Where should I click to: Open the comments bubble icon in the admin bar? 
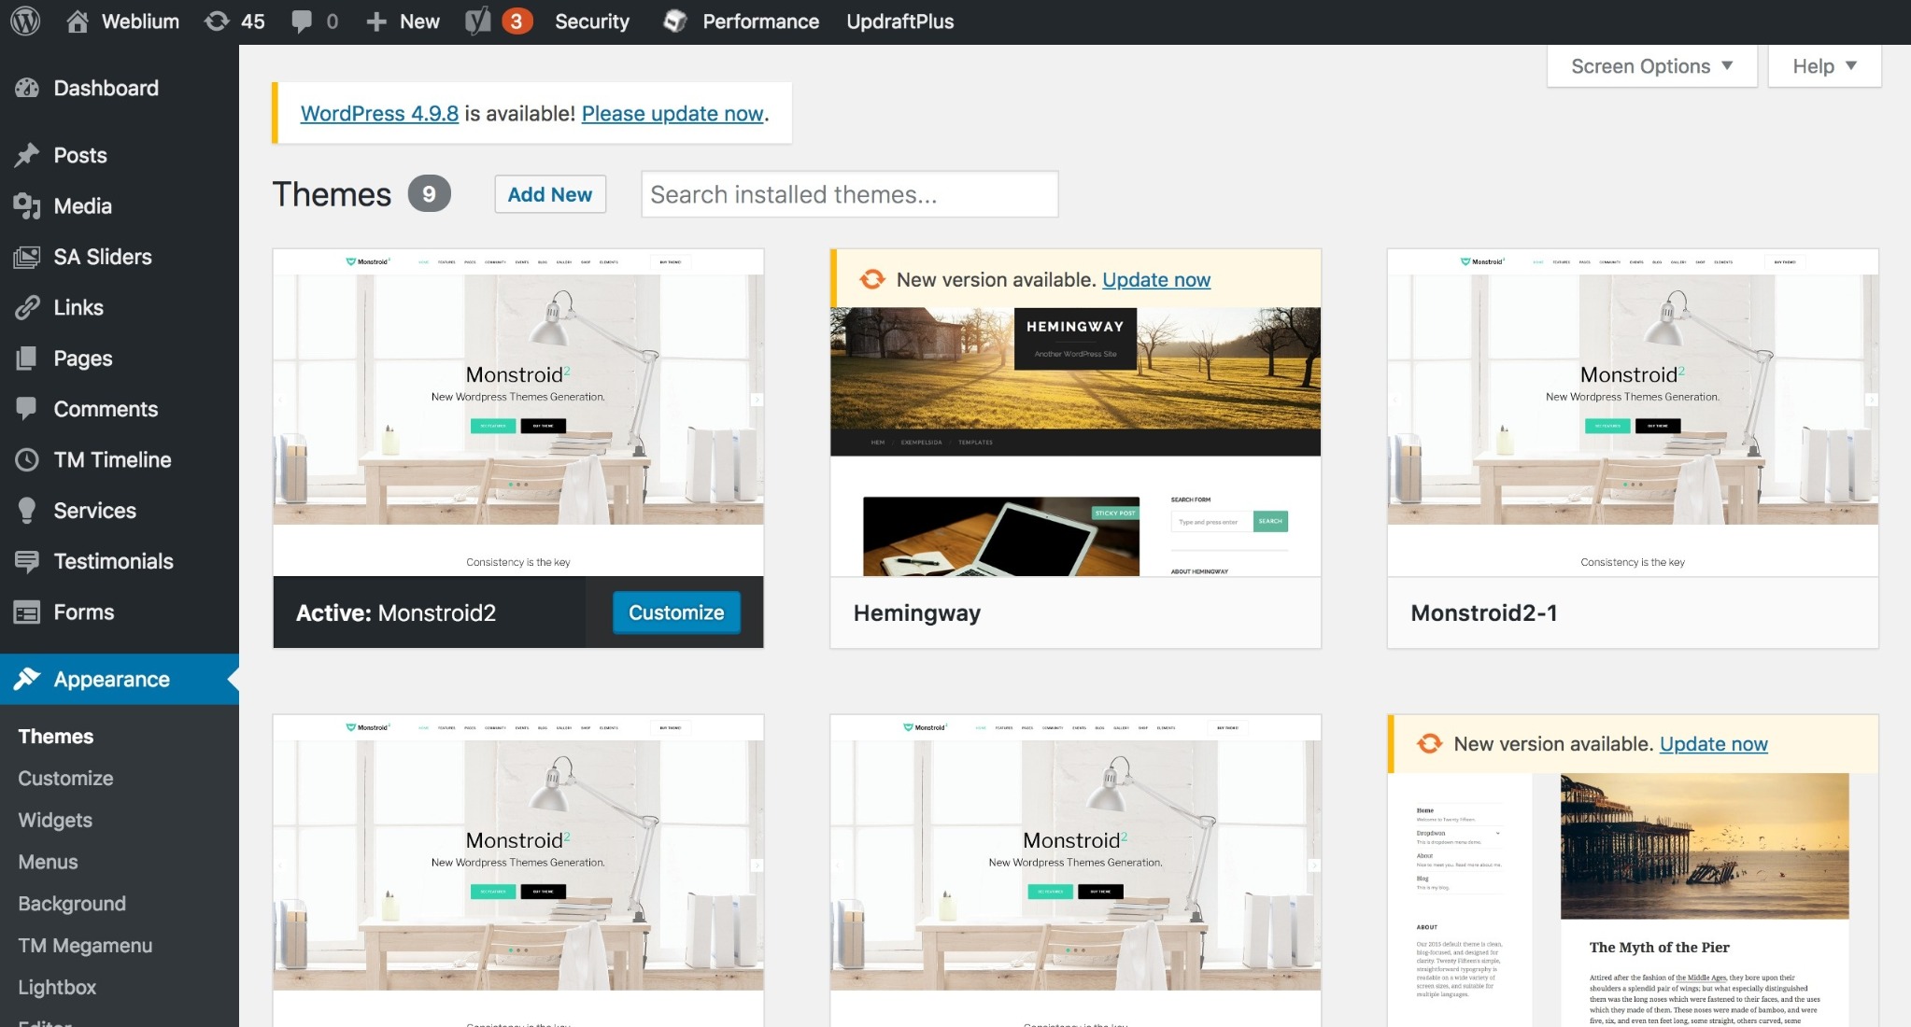point(301,21)
